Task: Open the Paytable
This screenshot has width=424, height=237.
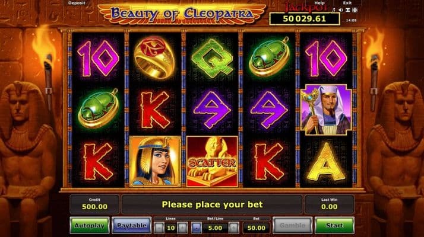Action: pyautogui.click(x=132, y=225)
